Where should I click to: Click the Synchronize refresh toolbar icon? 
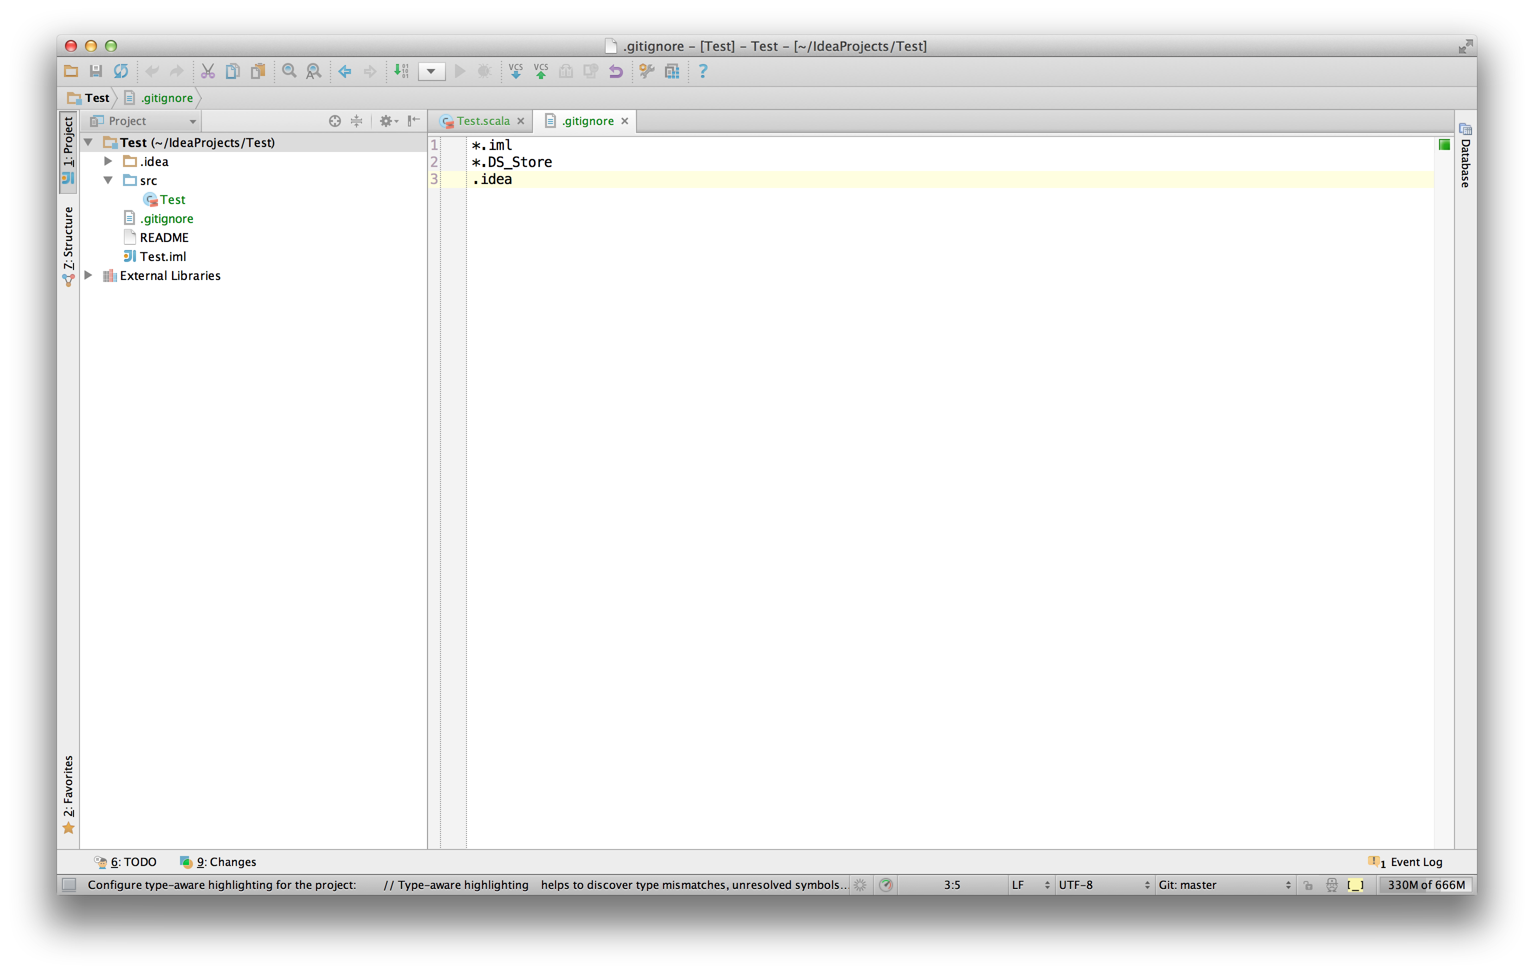tap(121, 71)
